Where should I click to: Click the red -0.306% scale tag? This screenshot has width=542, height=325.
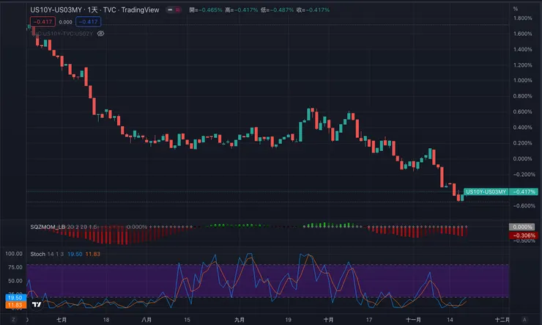tap(524, 235)
